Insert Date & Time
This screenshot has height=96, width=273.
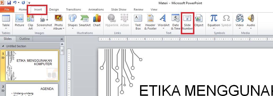tap(176, 22)
